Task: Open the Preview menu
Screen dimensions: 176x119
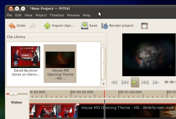Action: coord(73,15)
